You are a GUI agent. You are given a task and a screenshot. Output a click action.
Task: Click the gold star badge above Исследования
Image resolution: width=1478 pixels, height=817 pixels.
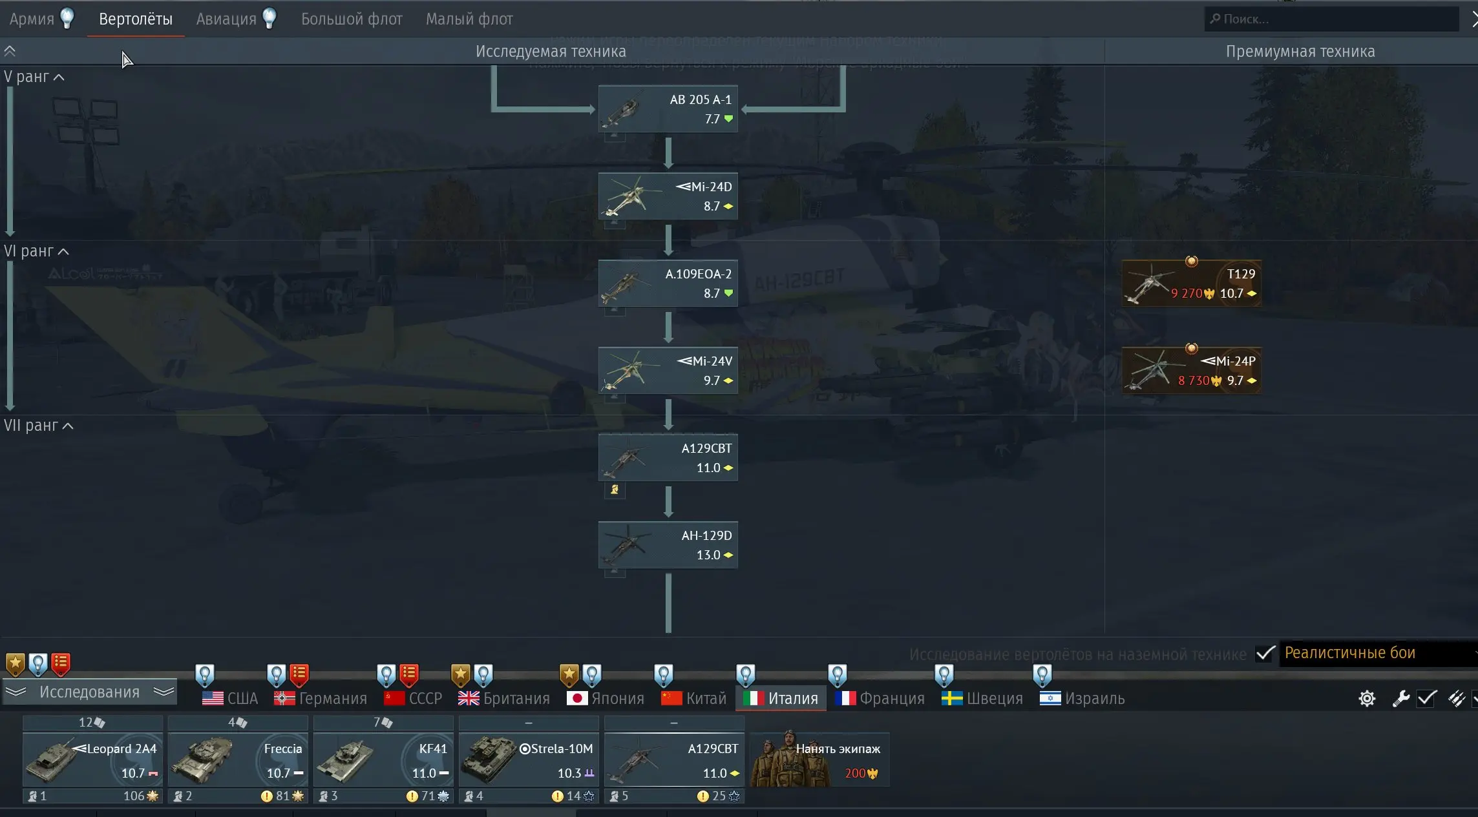15,664
